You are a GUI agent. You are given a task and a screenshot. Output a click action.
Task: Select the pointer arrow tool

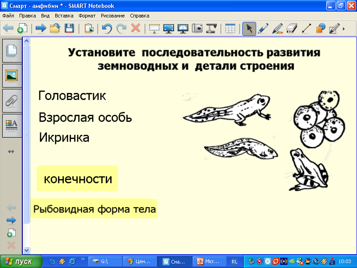pos(249,29)
